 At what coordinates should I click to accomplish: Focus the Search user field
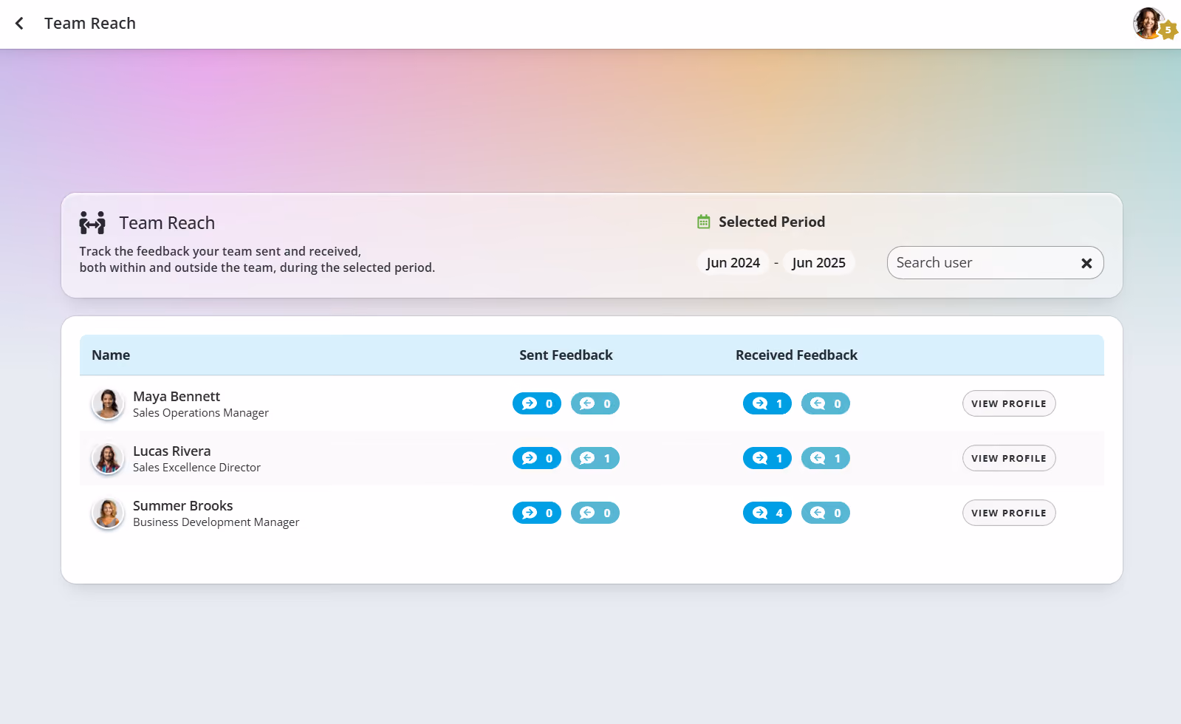point(995,262)
